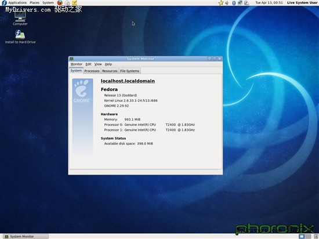
Task: Select the Install to Hard Drive icon
Action: pos(20,37)
